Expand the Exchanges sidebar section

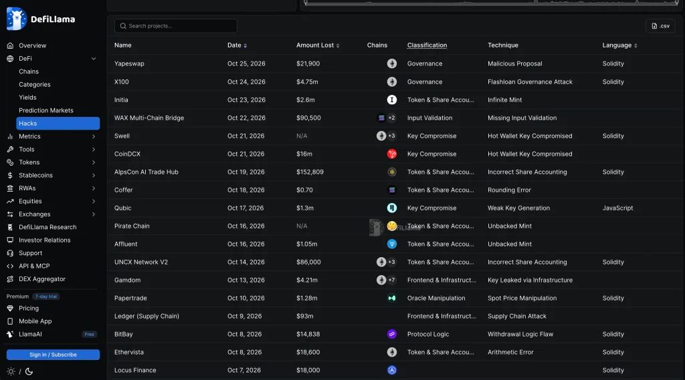(94, 214)
